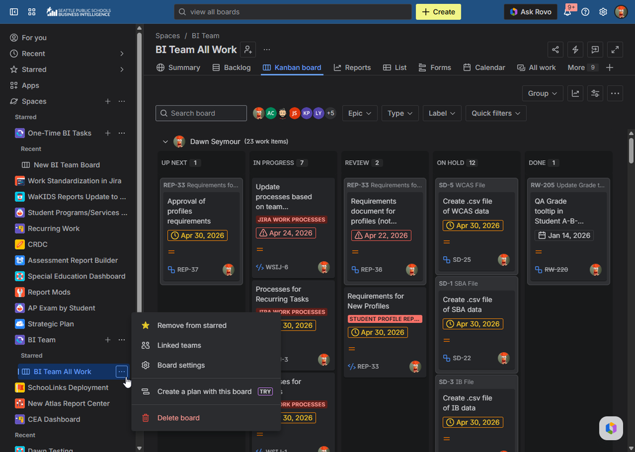The width and height of the screenshot is (635, 452).
Task: Select Remove from starred
Action: coord(206,325)
